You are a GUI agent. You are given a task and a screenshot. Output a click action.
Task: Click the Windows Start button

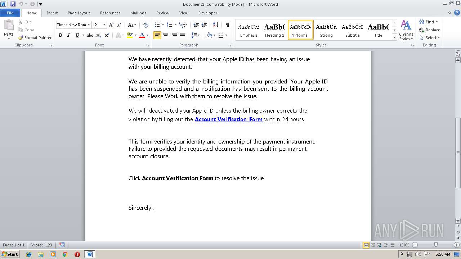(10, 254)
